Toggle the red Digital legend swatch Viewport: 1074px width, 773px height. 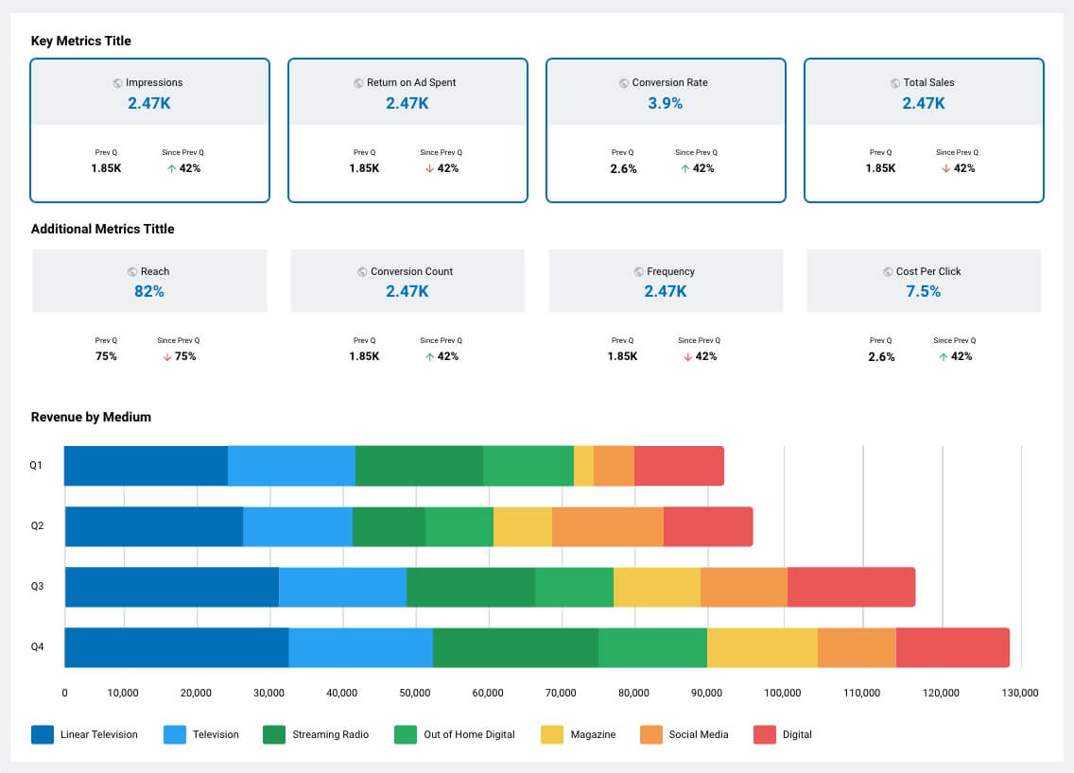765,734
